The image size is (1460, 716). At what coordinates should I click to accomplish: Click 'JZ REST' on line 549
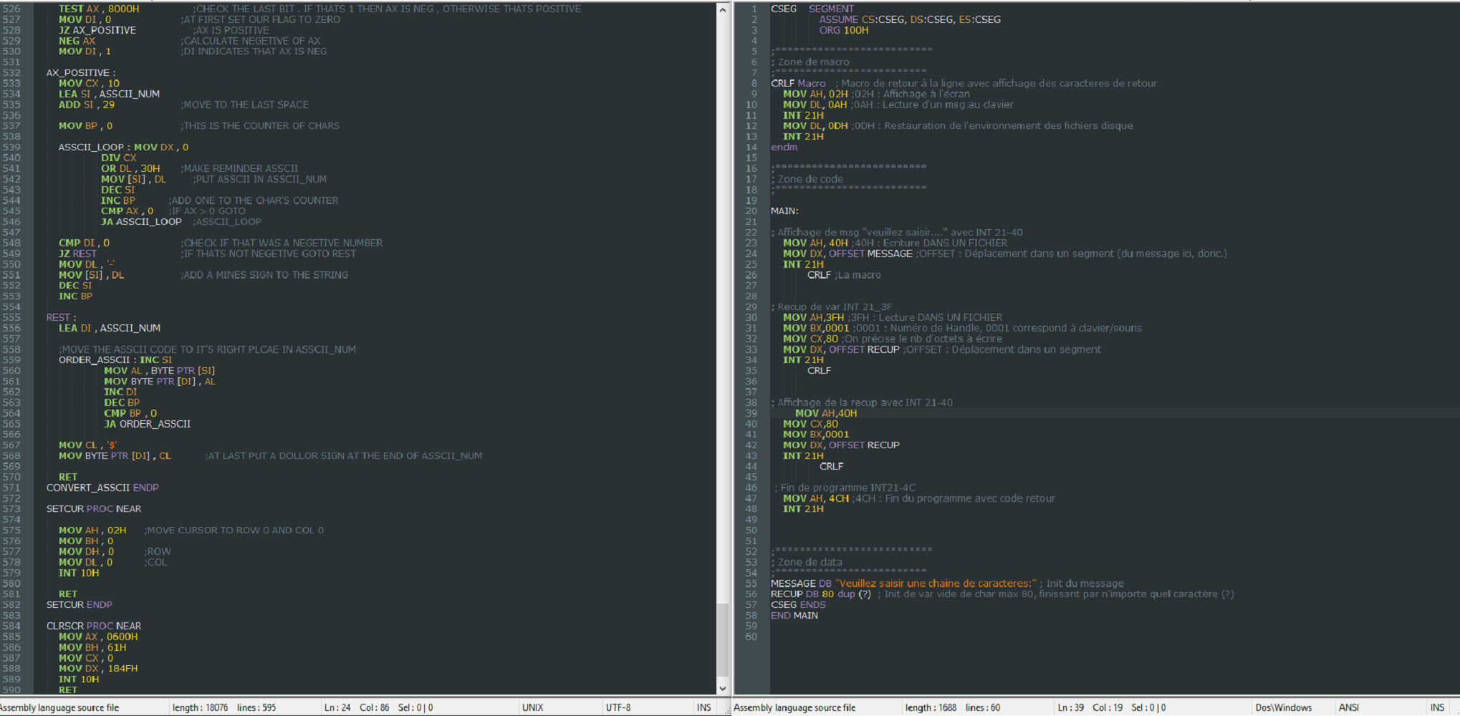[77, 253]
